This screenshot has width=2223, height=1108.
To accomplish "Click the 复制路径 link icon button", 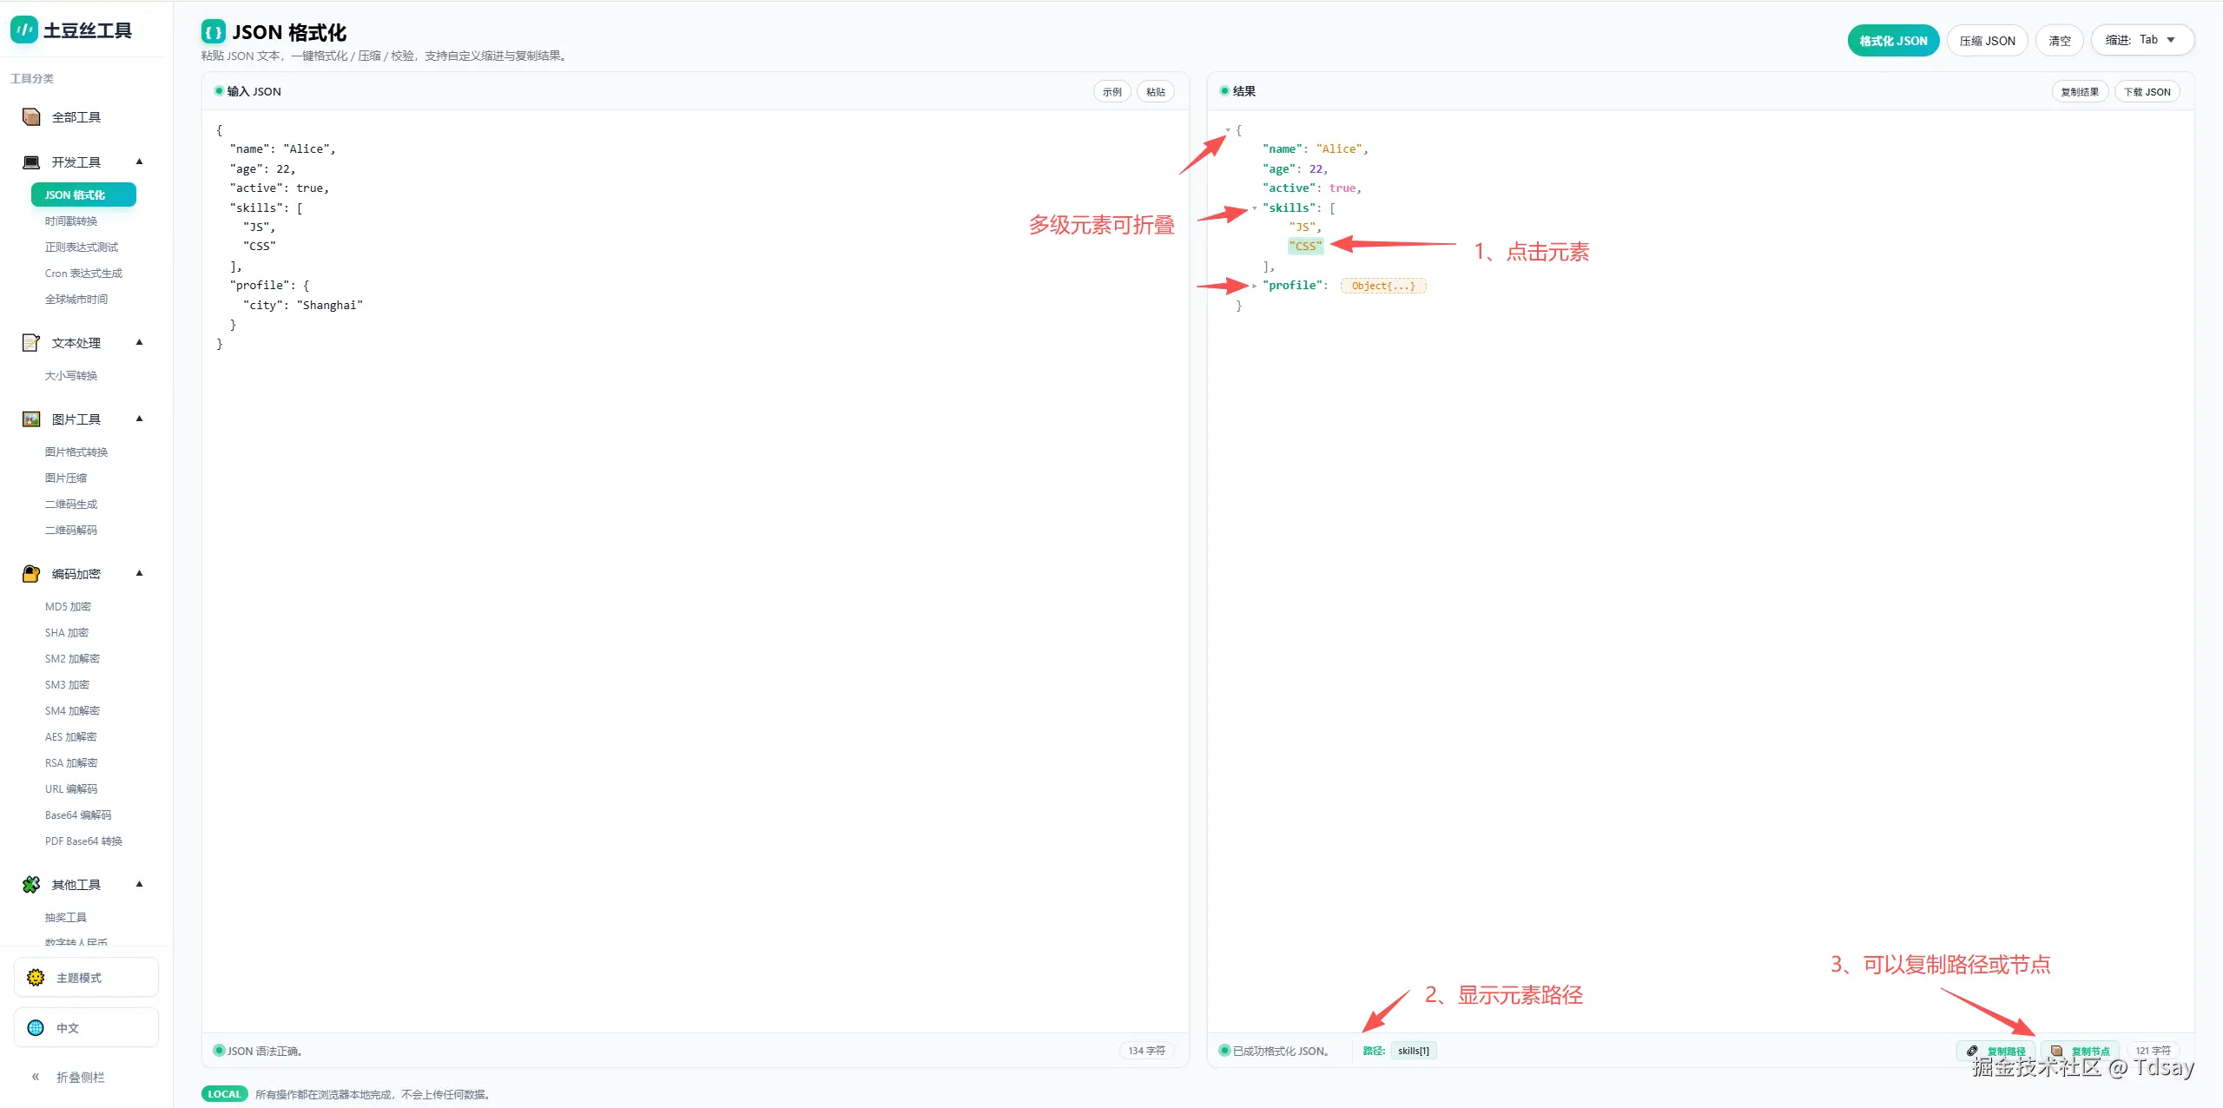I will tap(1995, 1051).
